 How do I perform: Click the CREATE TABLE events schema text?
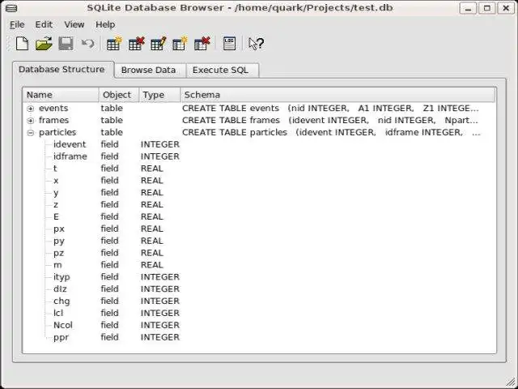[x=330, y=108]
